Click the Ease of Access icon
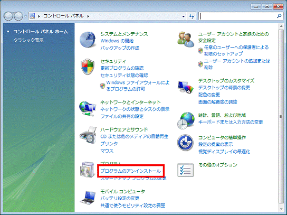The width and height of the screenshot is (287, 215). (185, 143)
